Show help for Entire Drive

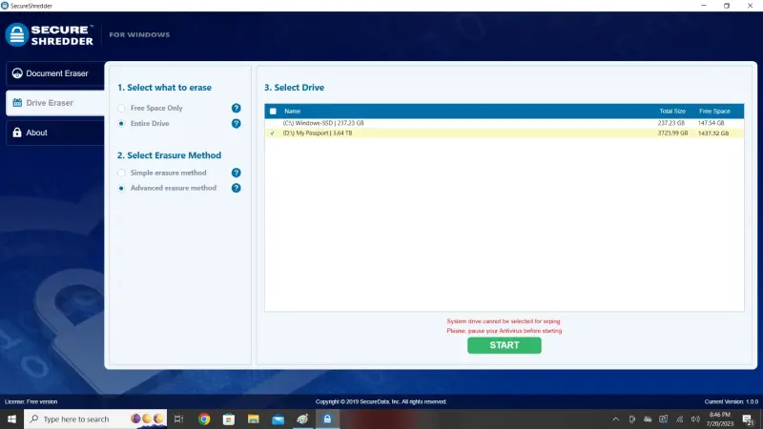(236, 124)
